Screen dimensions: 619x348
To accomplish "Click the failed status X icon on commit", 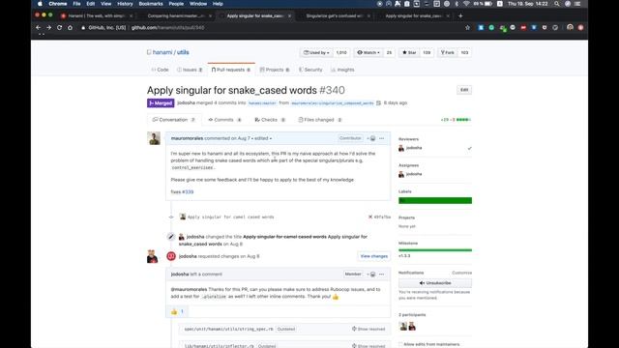I will (370, 217).
